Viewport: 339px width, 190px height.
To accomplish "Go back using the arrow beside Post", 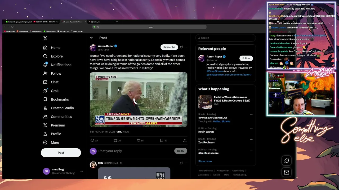I will point(91,38).
